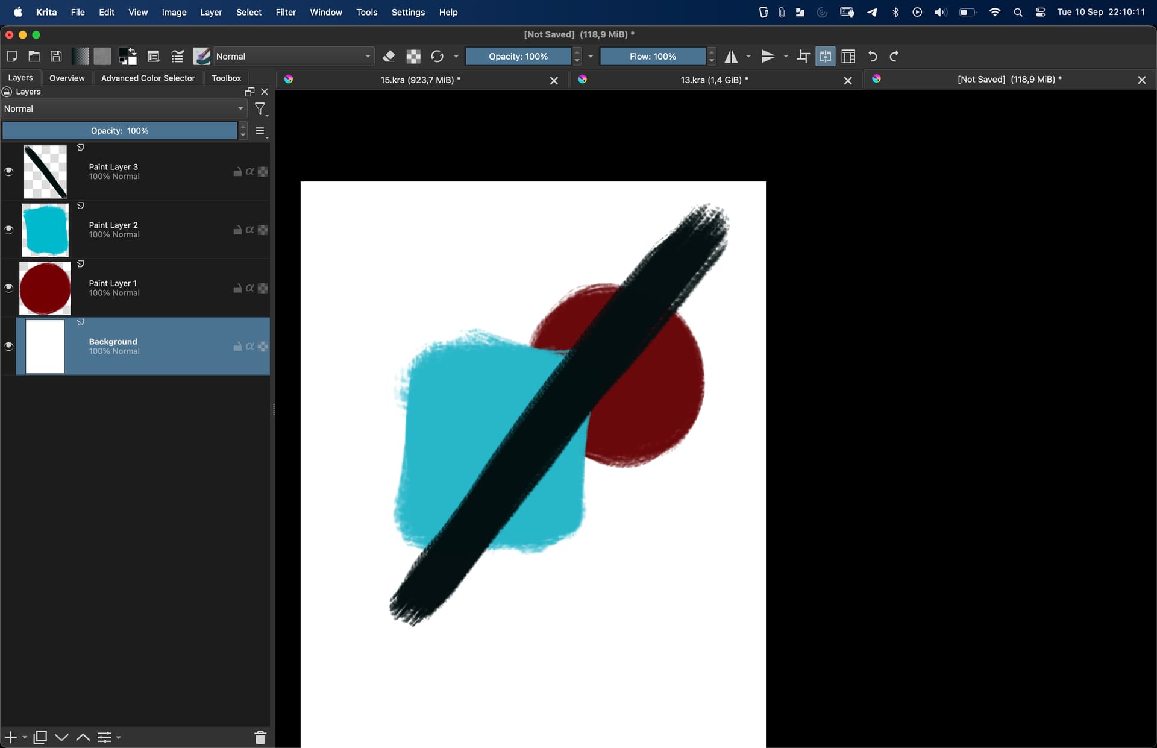This screenshot has height=748, width=1157.
Task: Toggle visibility of Paint Layer 1
Action: (8, 288)
